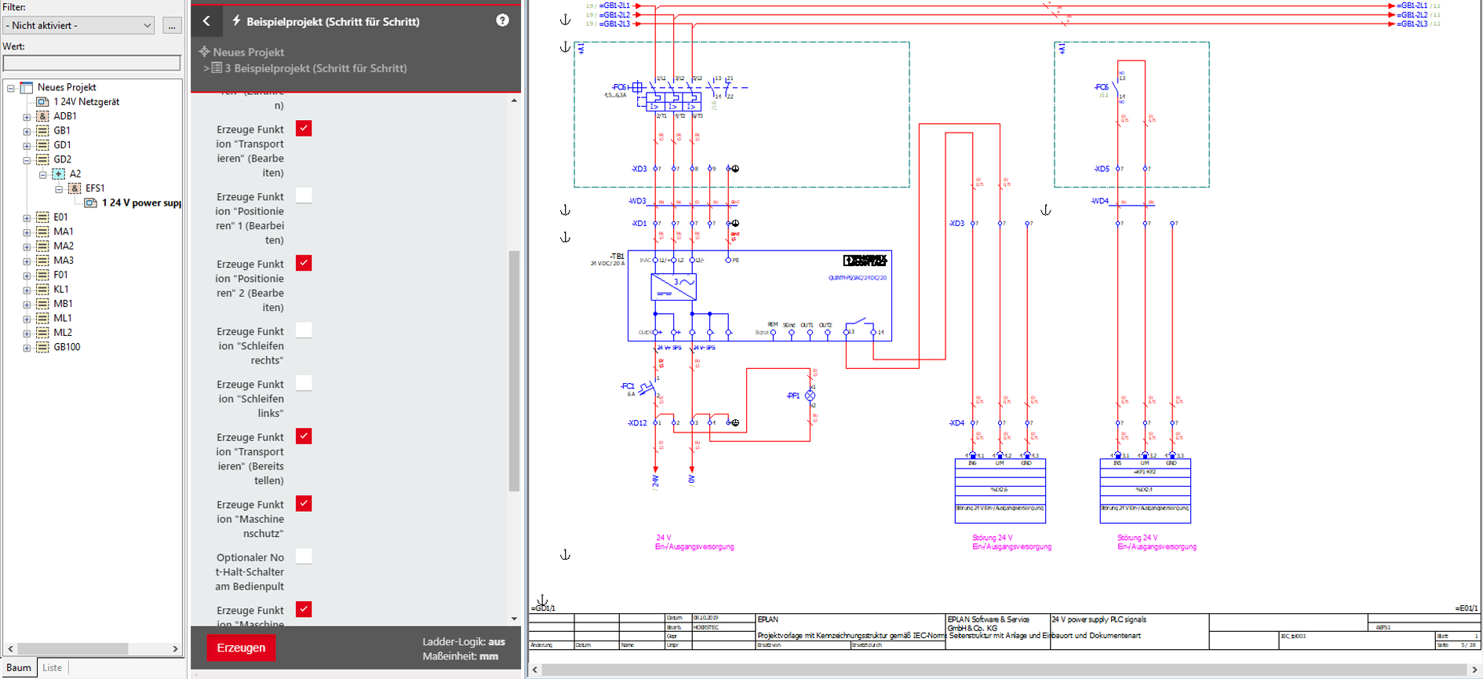The image size is (1483, 679).
Task: Open the Filter dropdown "Nicht aktiviert"
Action: pos(78,26)
